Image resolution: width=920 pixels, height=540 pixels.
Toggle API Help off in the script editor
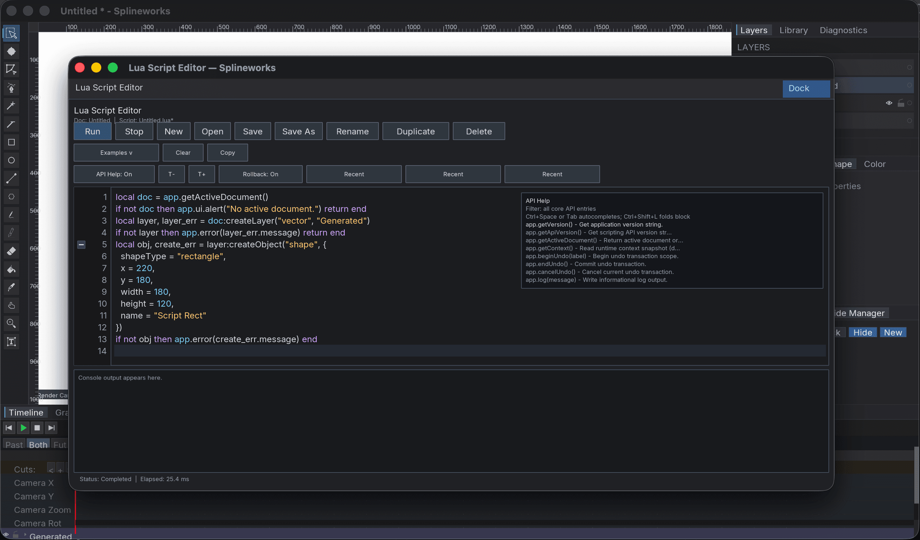click(x=114, y=174)
